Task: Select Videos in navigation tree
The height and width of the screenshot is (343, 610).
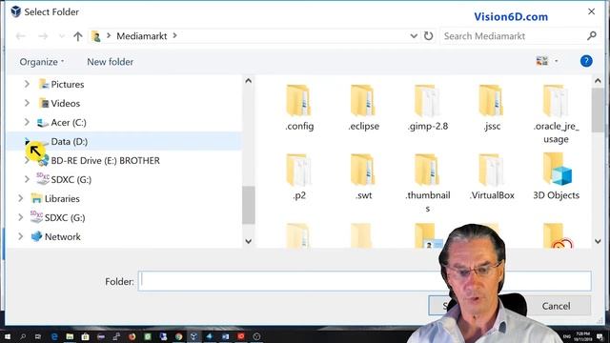Action: click(x=66, y=103)
